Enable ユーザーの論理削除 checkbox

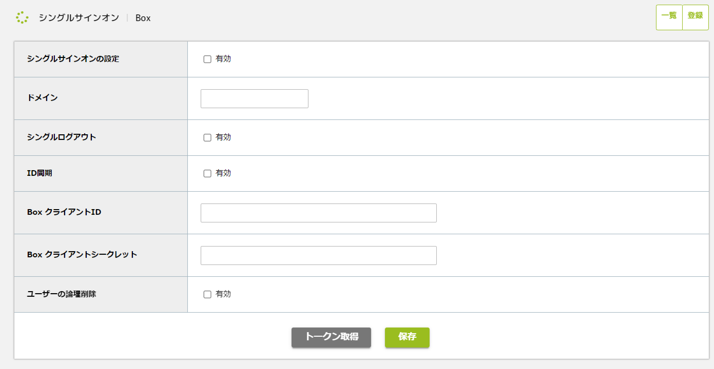(207, 294)
